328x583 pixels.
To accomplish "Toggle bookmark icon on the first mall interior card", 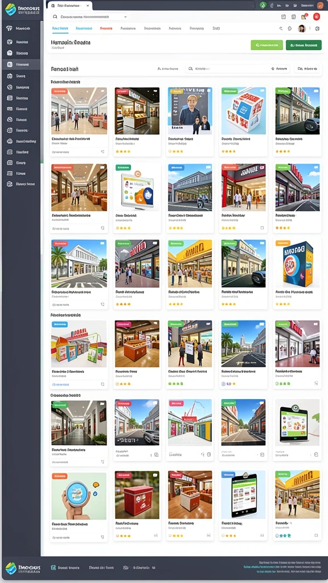I will tap(102, 151).
